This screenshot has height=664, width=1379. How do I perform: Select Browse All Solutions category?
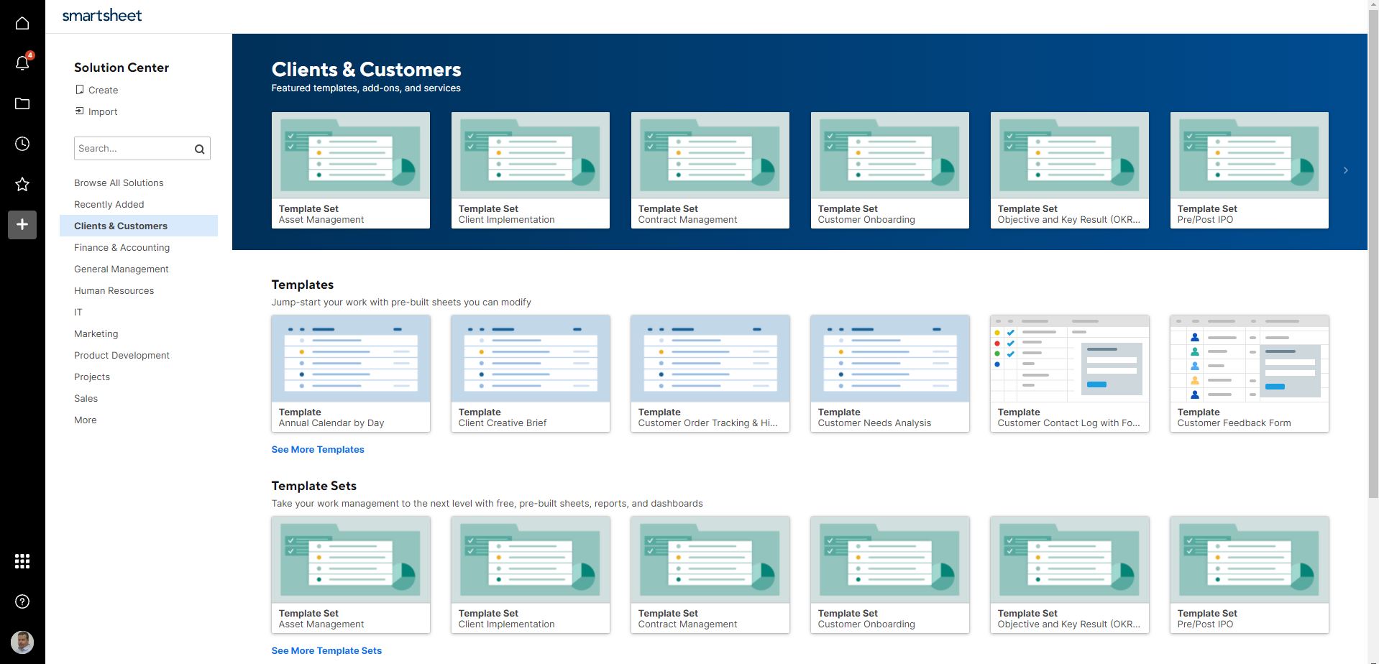pos(119,183)
